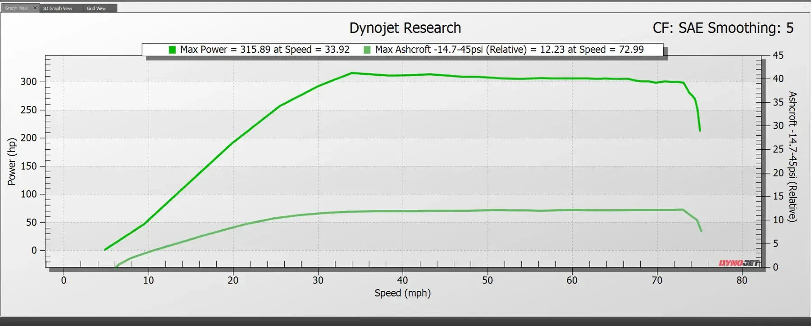Click the Power (hp) axis title
This screenshot has width=811, height=326.
click(x=12, y=161)
